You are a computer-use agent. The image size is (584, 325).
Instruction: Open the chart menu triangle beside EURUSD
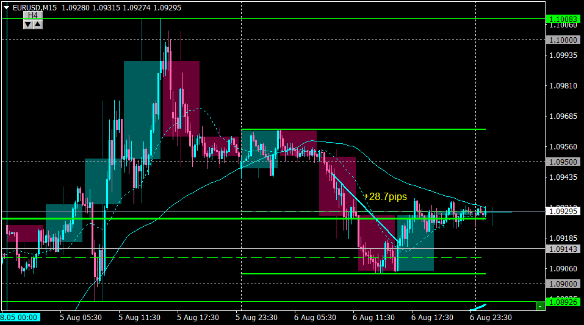[6, 8]
